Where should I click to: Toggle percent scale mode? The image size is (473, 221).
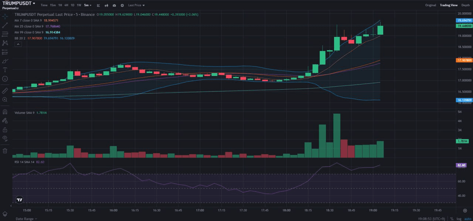[x=452, y=218]
